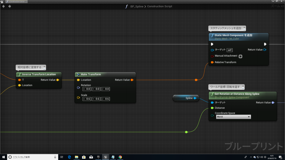Screen dimensions: 285x160
Task: Go forward with the right navigation arrow
Action: coord(10,6)
